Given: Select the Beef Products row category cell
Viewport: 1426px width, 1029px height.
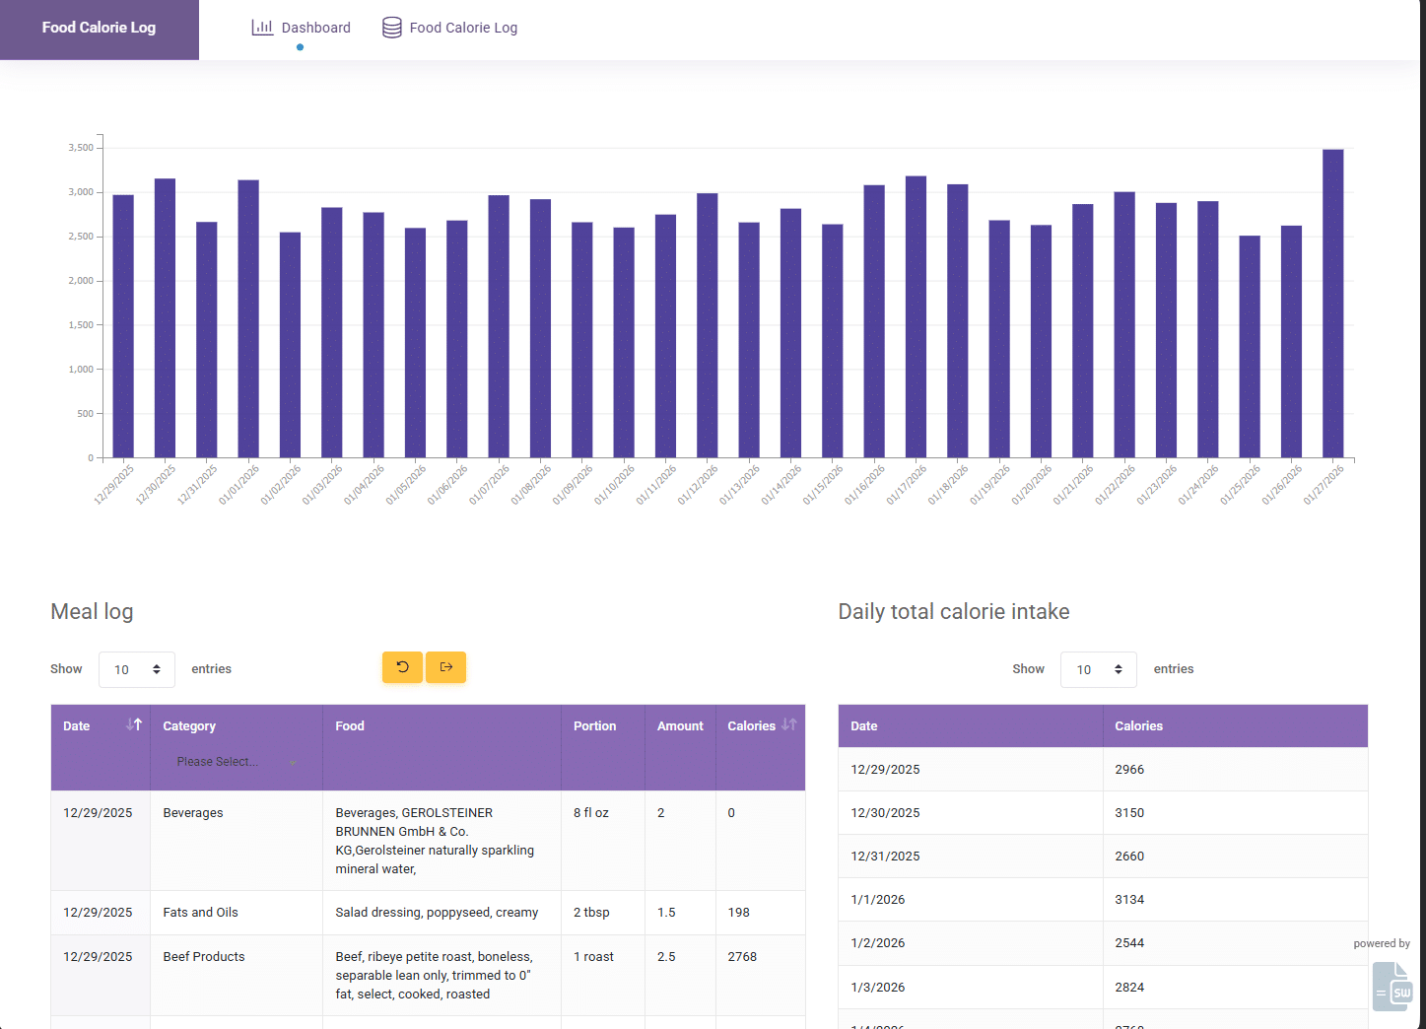Looking at the screenshot, I should coord(204,957).
